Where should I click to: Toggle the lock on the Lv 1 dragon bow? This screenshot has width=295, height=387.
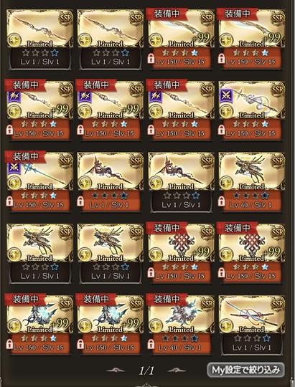click(80, 201)
